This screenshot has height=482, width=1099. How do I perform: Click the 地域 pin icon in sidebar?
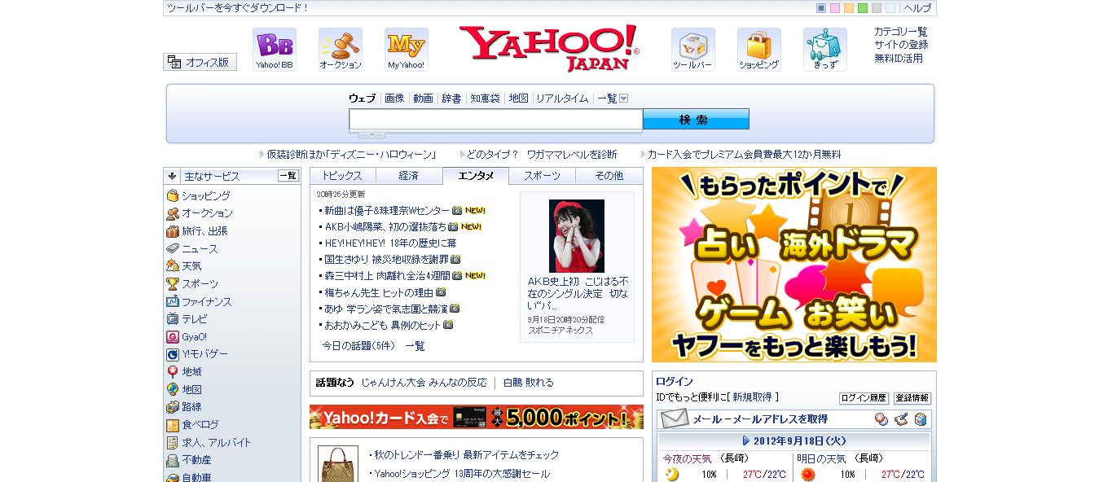(x=173, y=372)
